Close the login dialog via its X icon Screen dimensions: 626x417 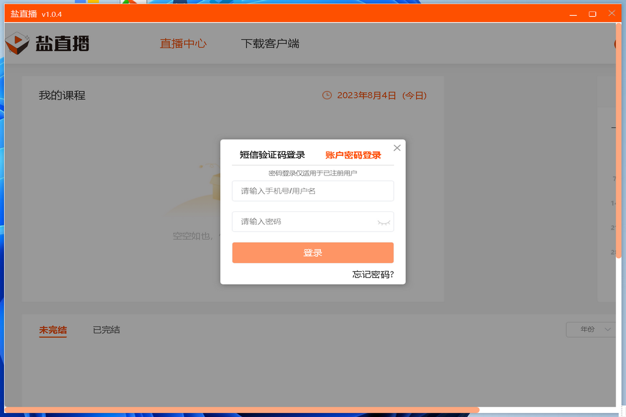click(396, 148)
